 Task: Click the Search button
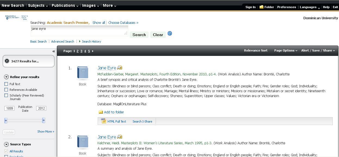(139, 35)
